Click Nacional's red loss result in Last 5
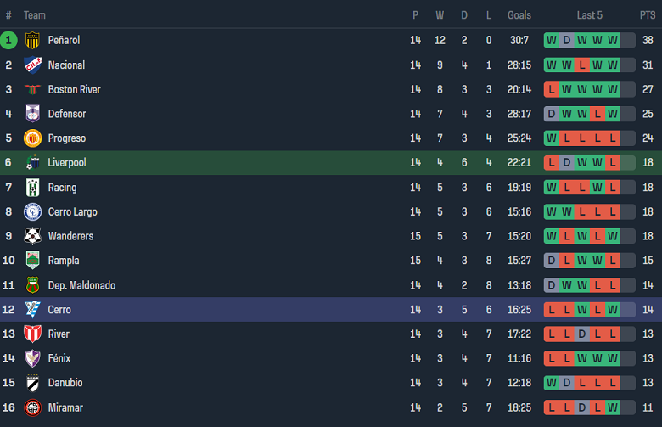The image size is (662, 427). click(581, 65)
